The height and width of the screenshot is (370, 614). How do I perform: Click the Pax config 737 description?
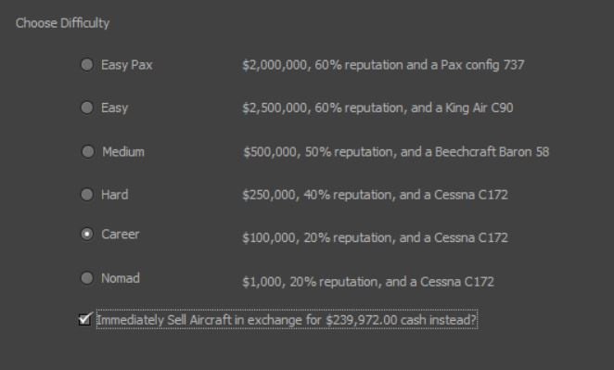(383, 65)
